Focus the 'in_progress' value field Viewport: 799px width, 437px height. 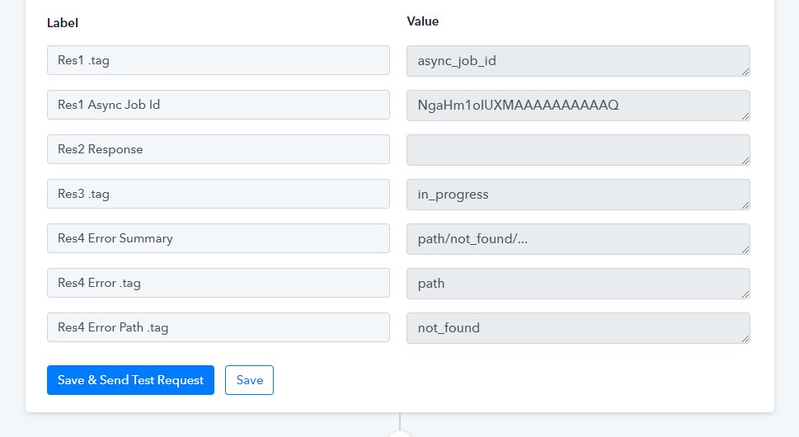[x=577, y=194]
